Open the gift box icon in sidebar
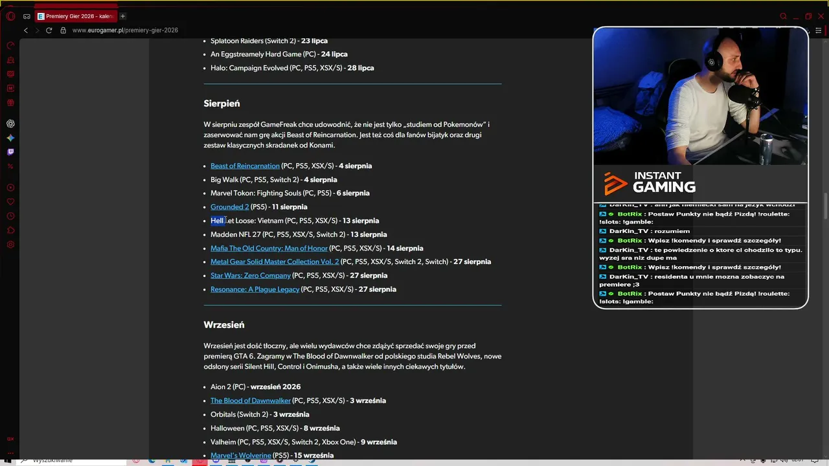 click(10, 102)
